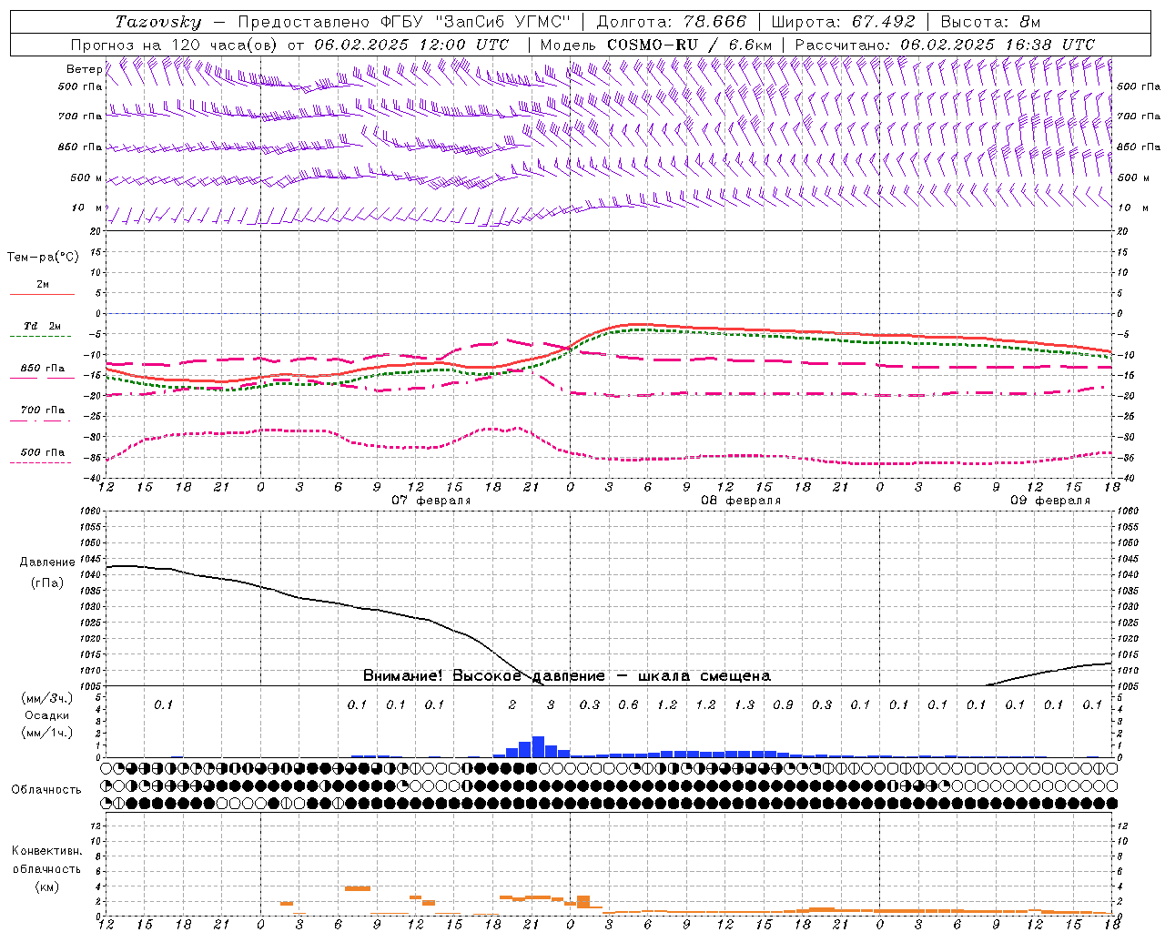This screenshot has height=932, width=1165.
Task: Click the "Высота: 8м" elevation text
Action: (x=990, y=21)
